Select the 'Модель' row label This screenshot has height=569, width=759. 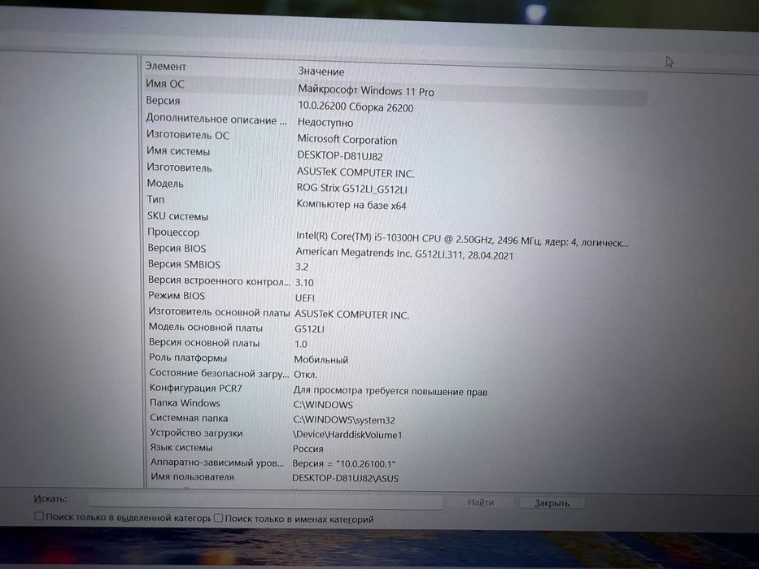(165, 184)
